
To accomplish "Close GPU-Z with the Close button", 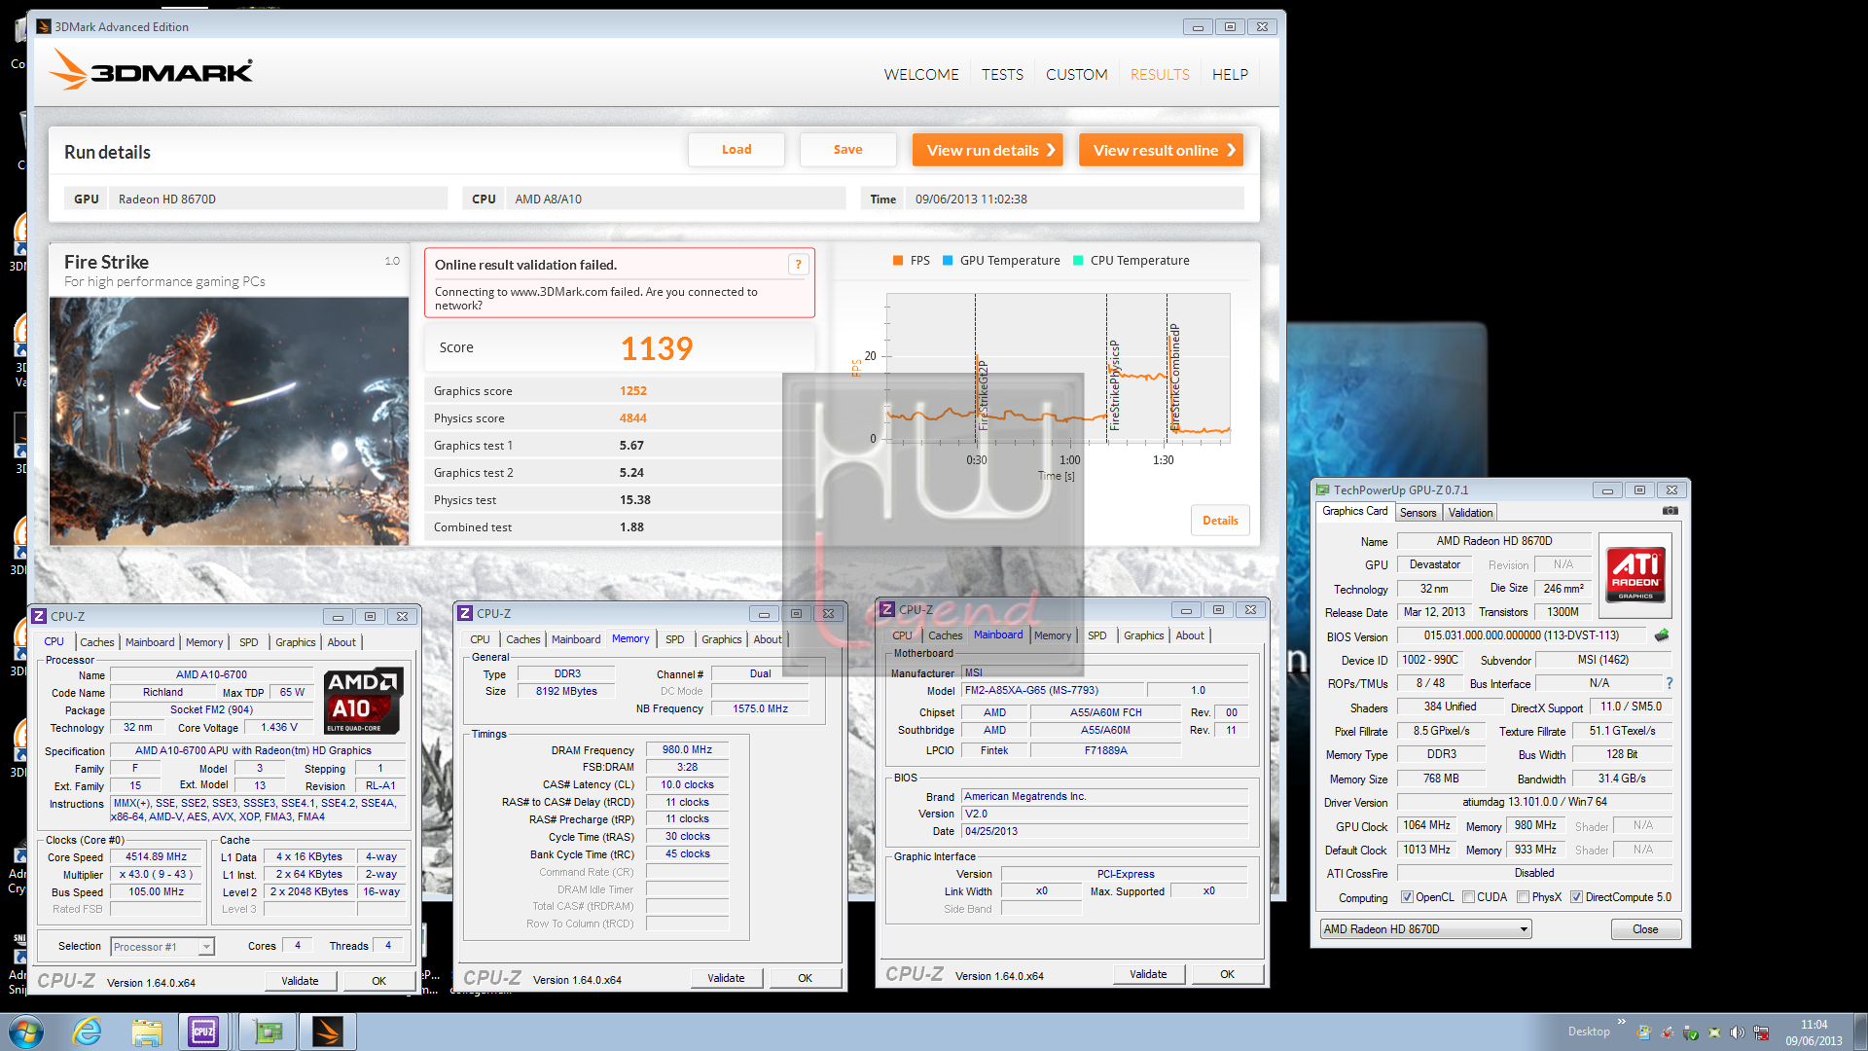I will point(1645,929).
